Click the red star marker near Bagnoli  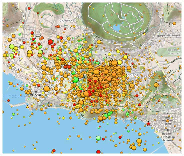148,123
